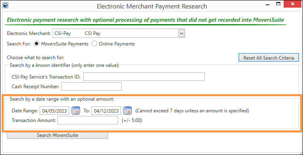Click the 'Cannot exceed 7 days' note
The height and width of the screenshot is (155, 303).
pos(192,111)
